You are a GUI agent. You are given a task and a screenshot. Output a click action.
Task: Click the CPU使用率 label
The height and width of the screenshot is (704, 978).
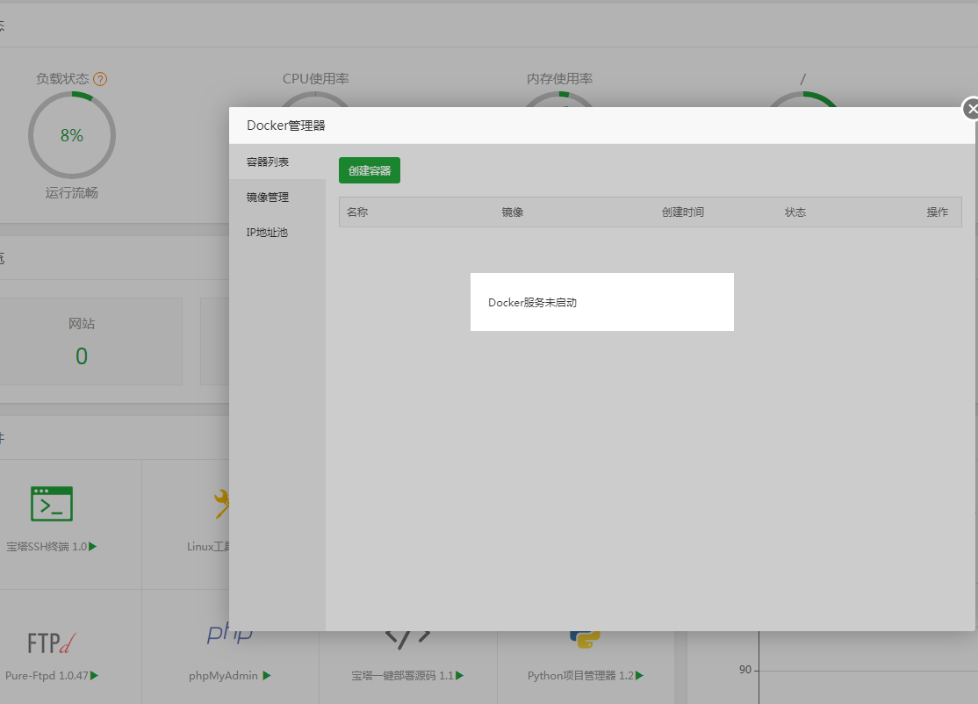pyautogui.click(x=315, y=79)
